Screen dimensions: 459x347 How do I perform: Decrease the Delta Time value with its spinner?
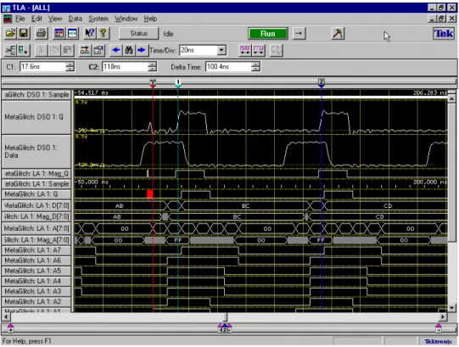(x=255, y=69)
